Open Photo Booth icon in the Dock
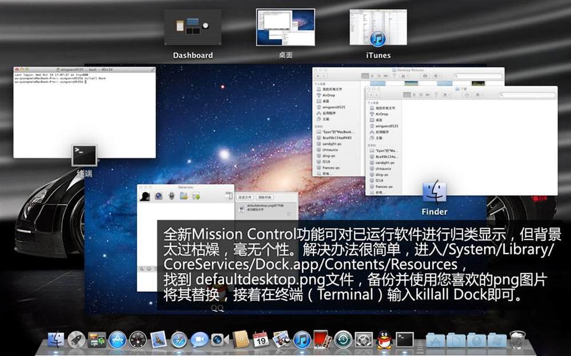This screenshot has height=356, width=571. point(322,340)
